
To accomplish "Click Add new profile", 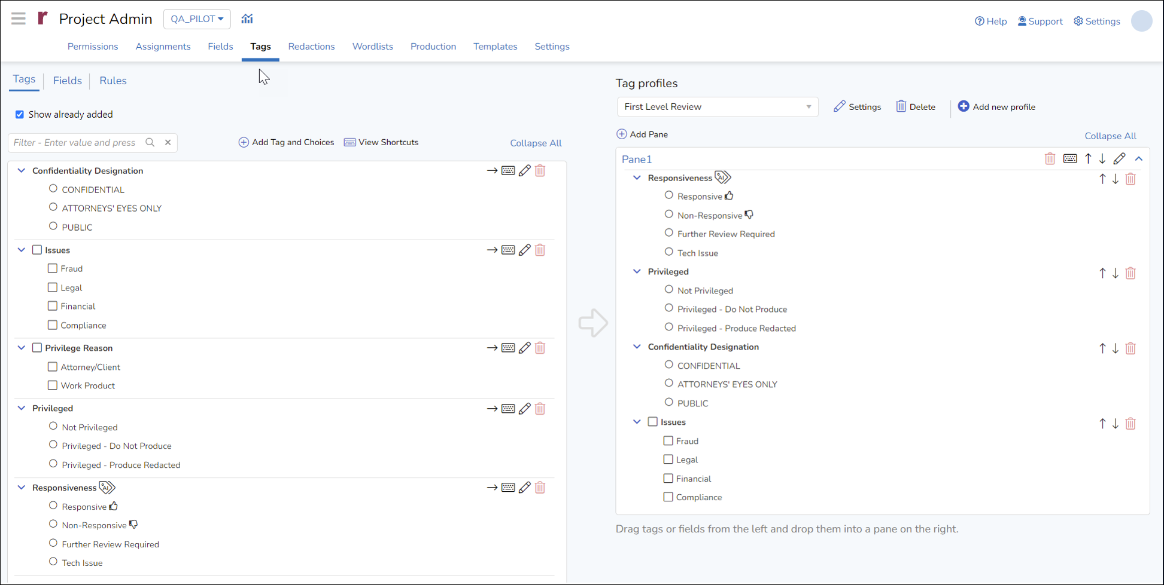I will (x=996, y=107).
